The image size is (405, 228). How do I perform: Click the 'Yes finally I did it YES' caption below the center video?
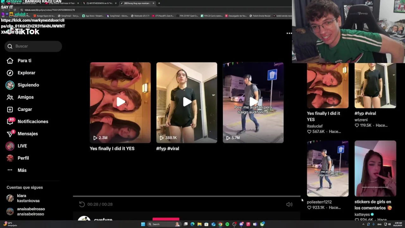coord(112,149)
